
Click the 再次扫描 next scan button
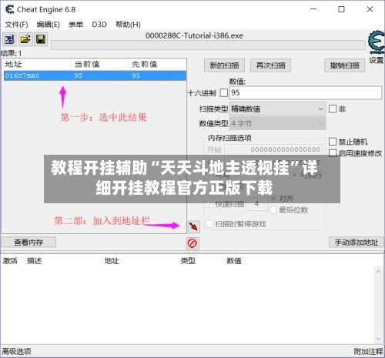(271, 65)
